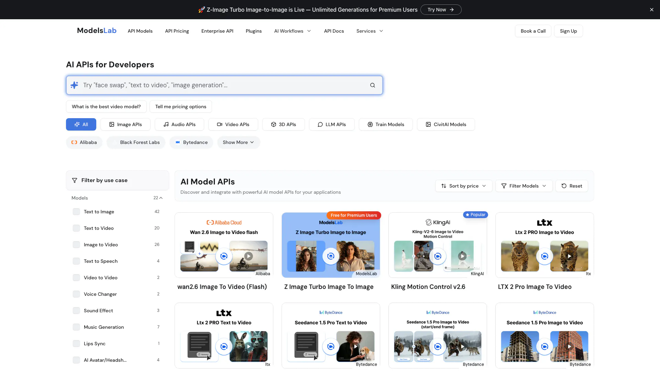
Task: Enable the Music Generation filter checkbox
Action: click(76, 327)
